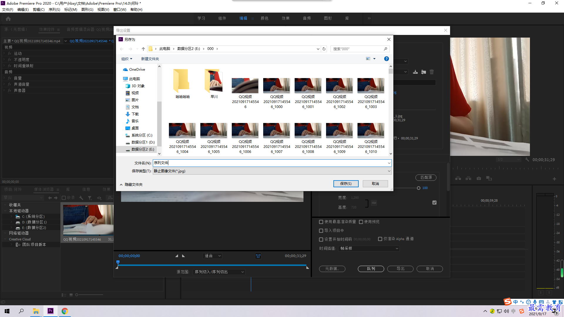Select 系统分区 (C:) drive in sidebar
564x317 pixels.
pos(142,135)
